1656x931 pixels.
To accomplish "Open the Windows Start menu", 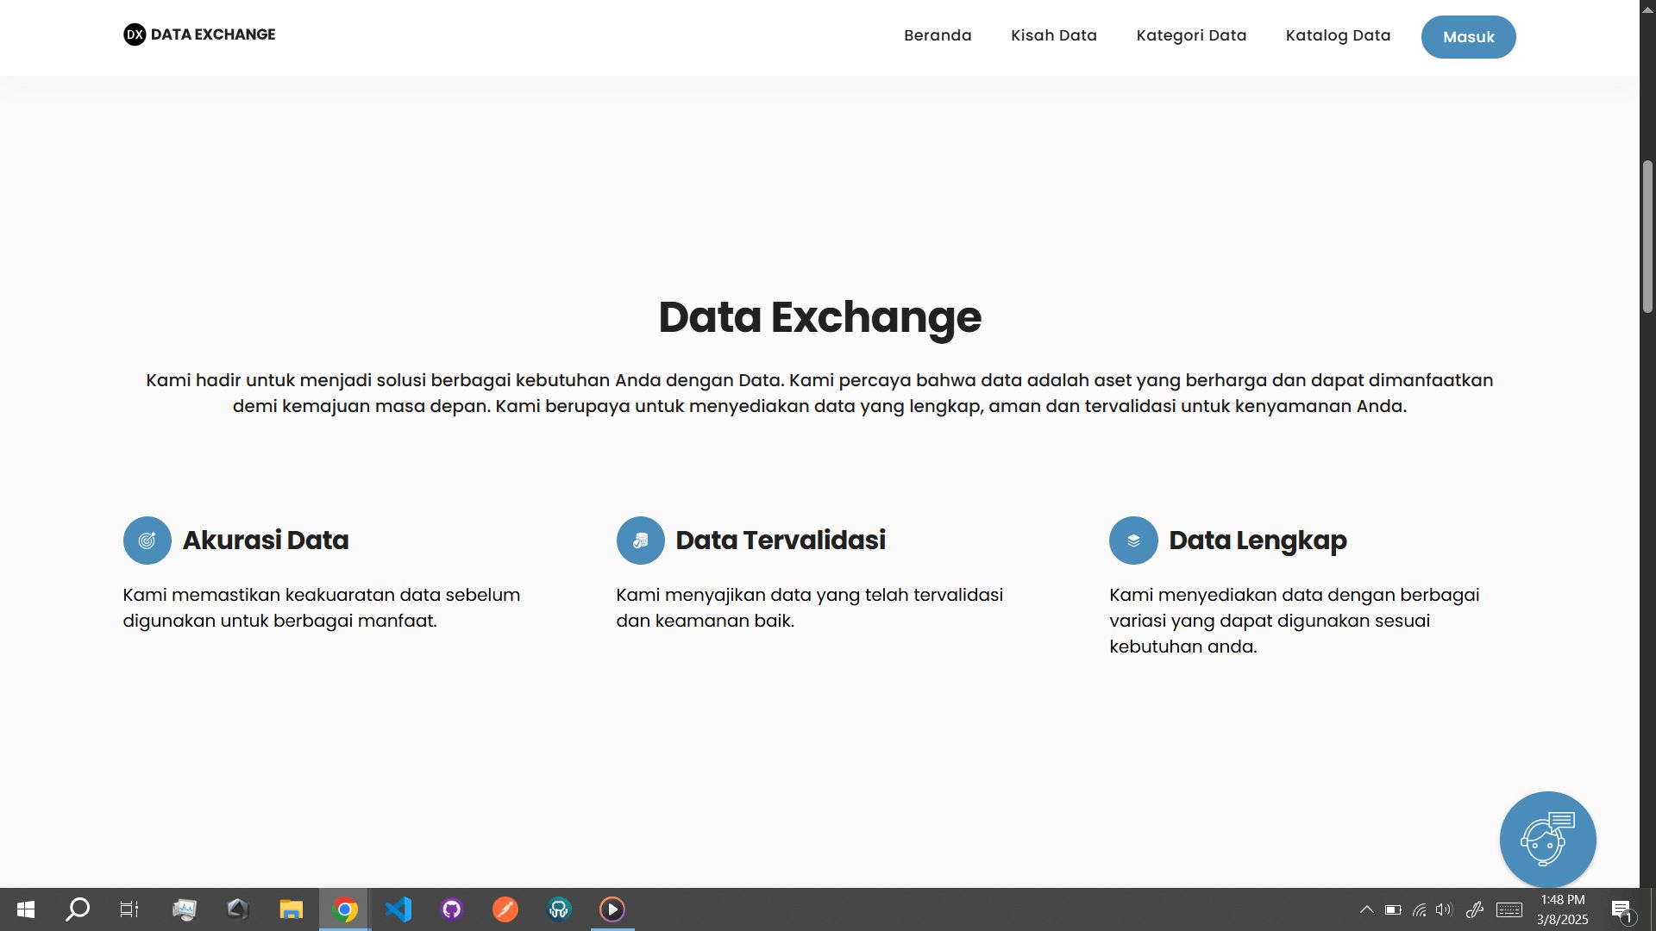I will point(26,909).
